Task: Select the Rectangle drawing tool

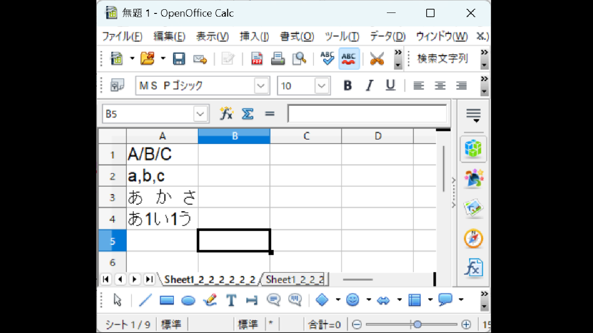Action: pos(167,300)
